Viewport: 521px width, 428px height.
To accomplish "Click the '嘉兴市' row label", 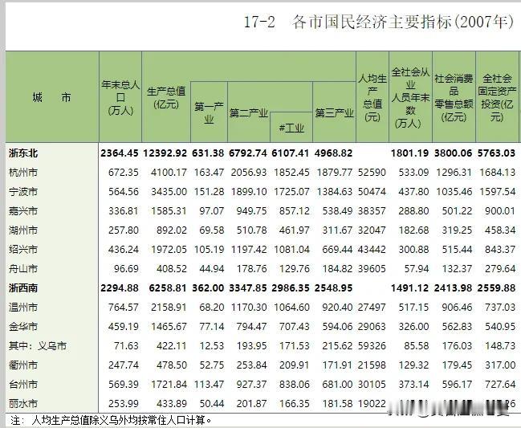I will (23, 211).
